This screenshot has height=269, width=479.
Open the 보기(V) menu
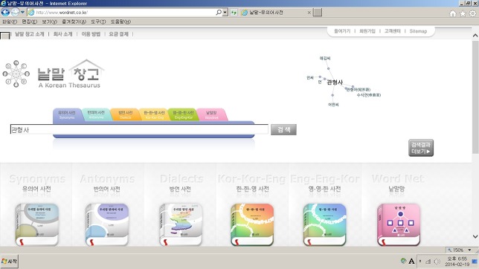tap(50, 22)
